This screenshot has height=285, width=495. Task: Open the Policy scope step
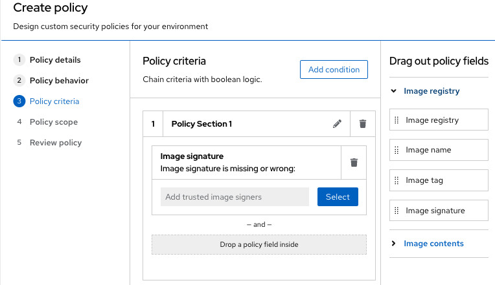coord(54,122)
